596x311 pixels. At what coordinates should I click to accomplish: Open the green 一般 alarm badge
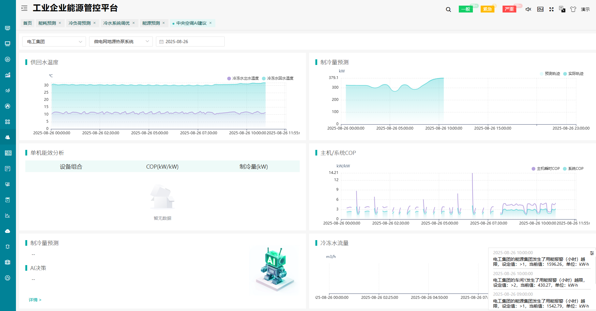[x=466, y=9]
